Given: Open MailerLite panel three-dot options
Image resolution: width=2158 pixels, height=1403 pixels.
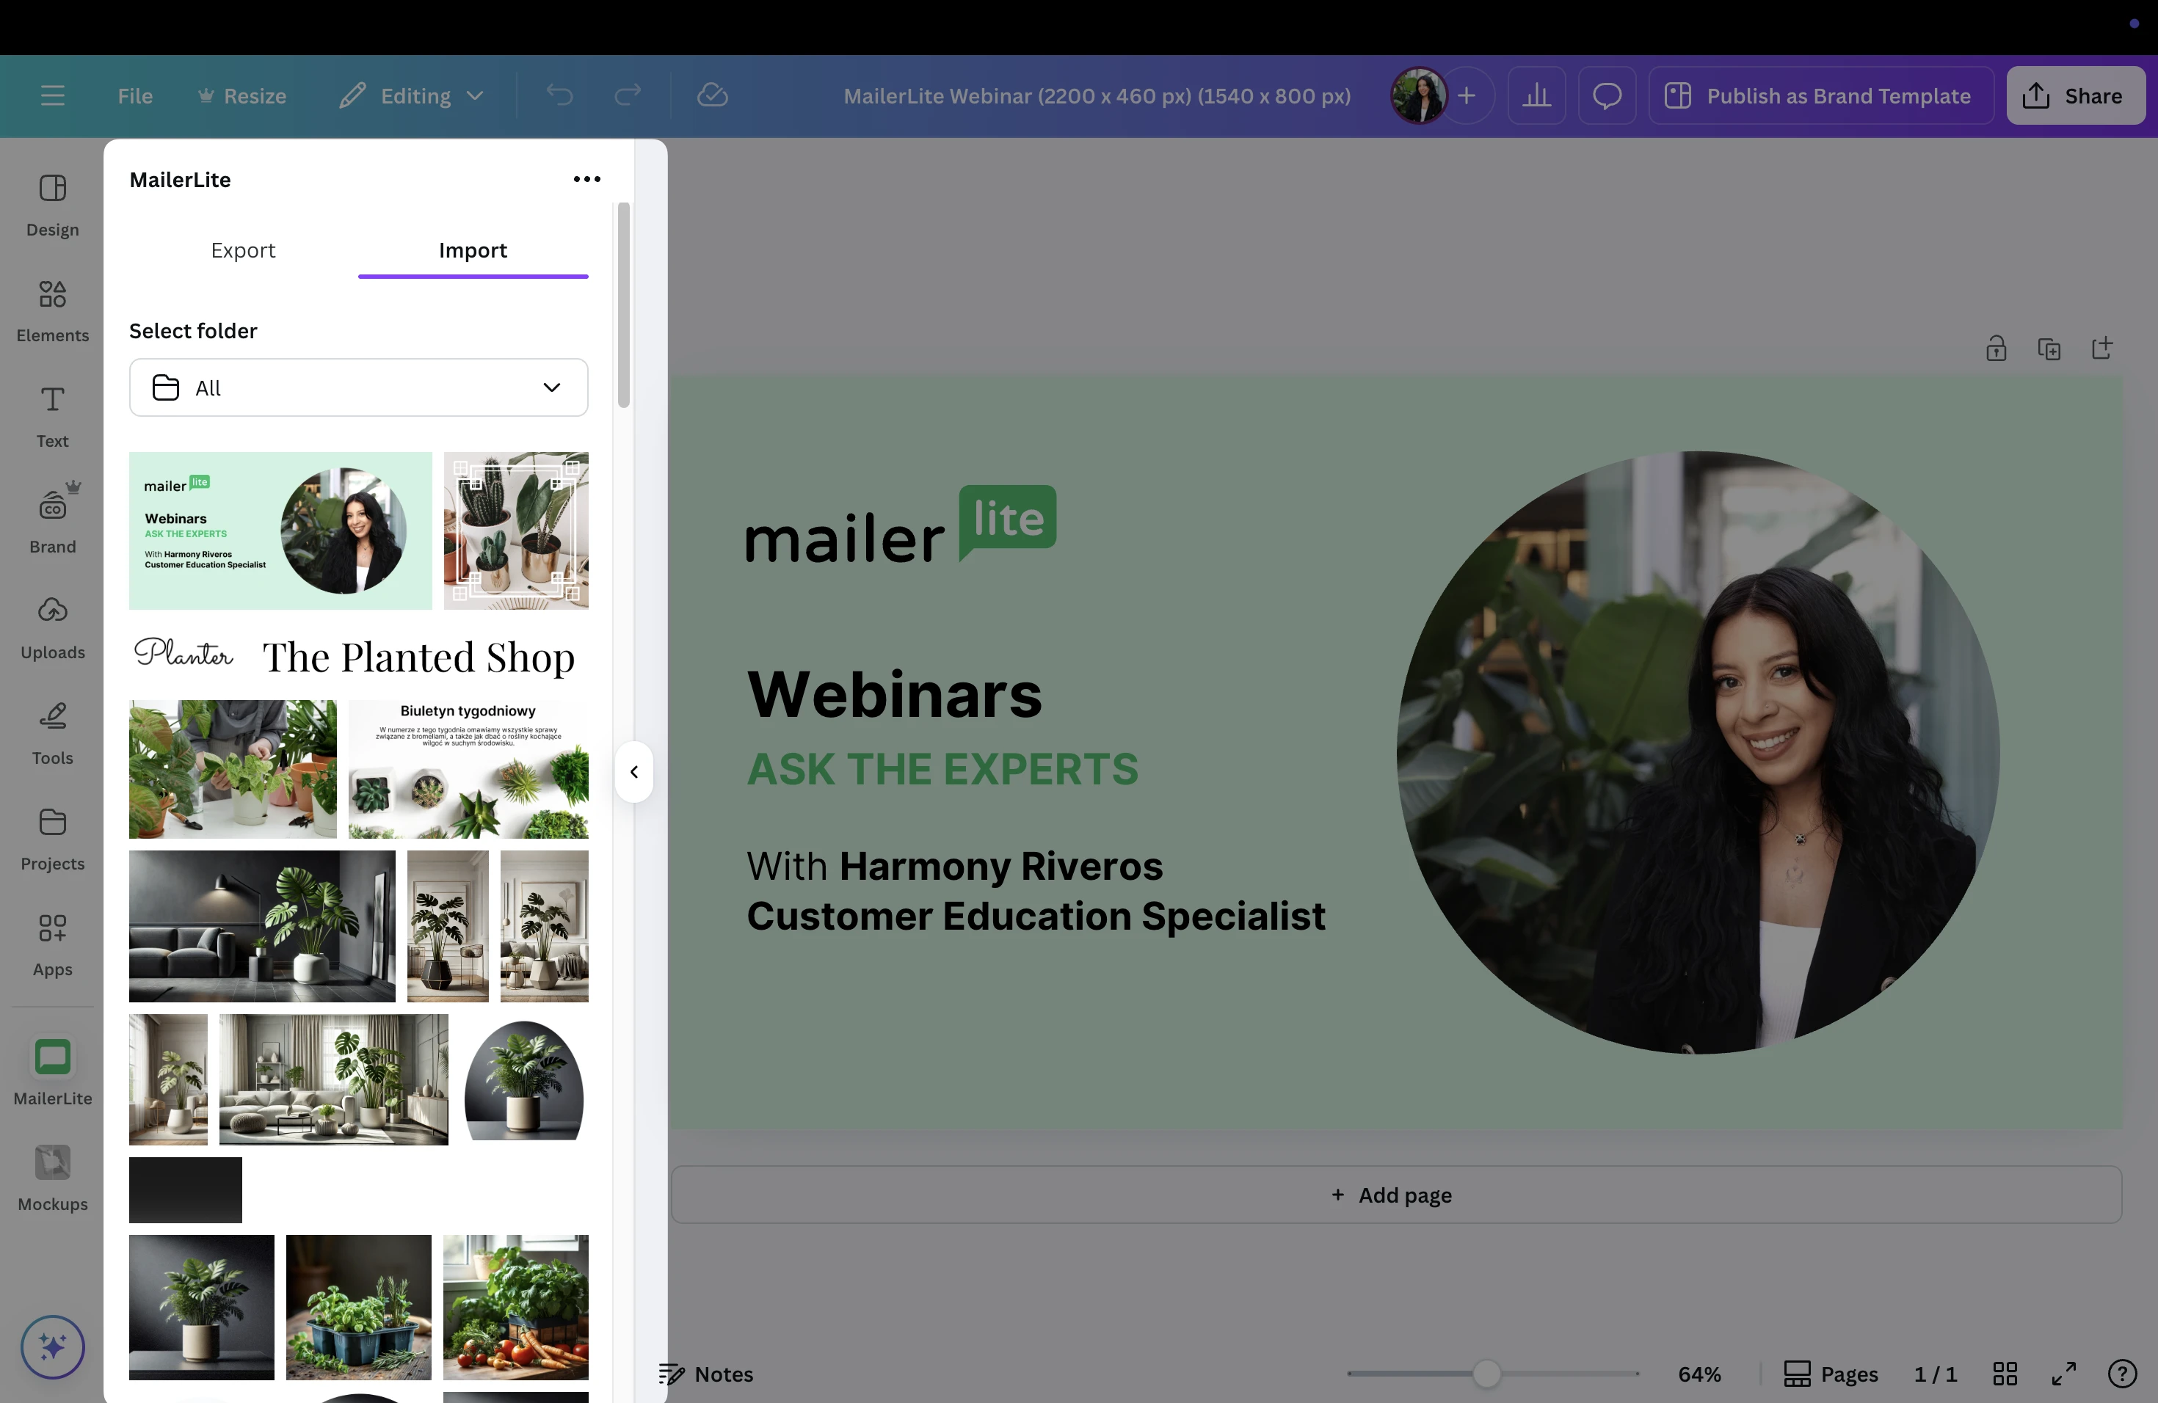Looking at the screenshot, I should point(586,180).
